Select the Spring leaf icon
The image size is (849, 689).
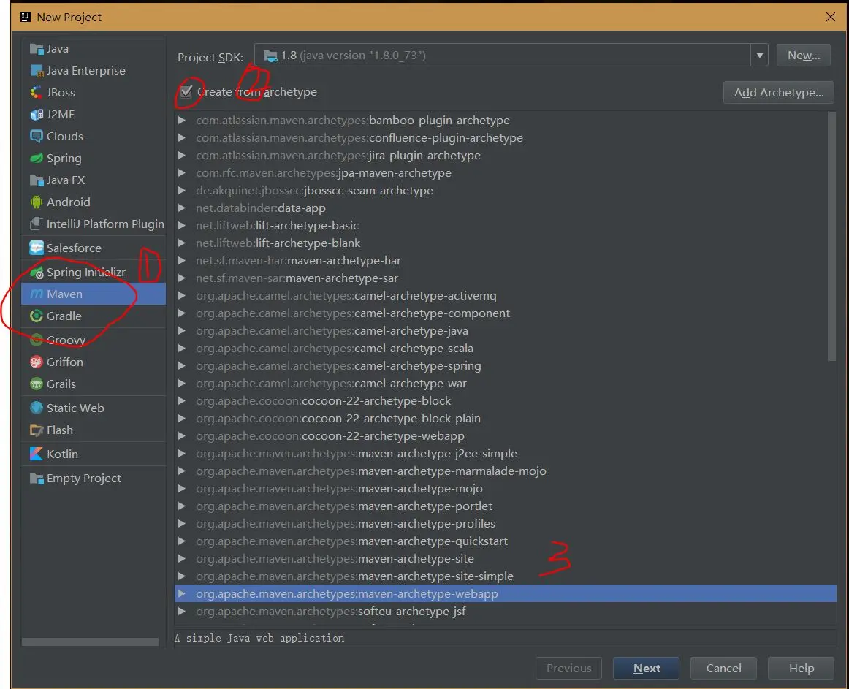[37, 158]
